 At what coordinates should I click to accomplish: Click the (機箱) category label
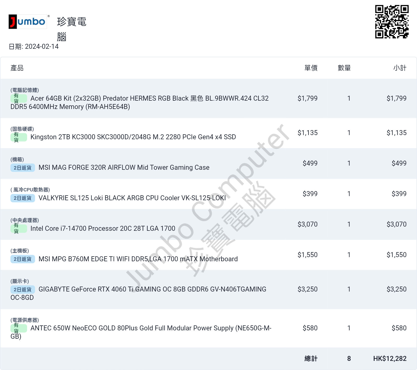17,159
